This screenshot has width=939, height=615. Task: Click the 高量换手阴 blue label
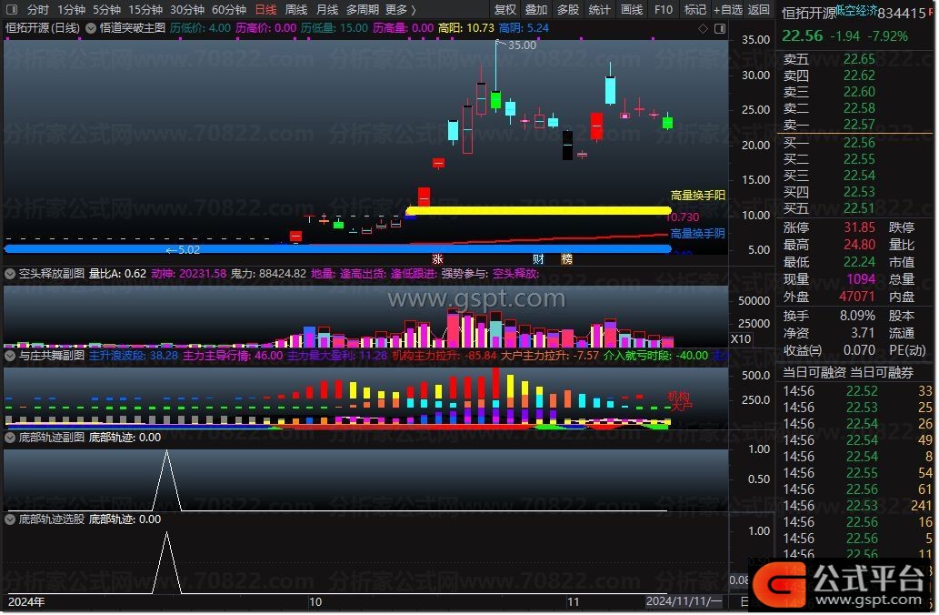(697, 234)
